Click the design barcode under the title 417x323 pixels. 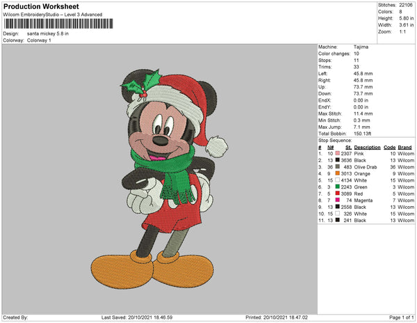[x=59, y=24]
